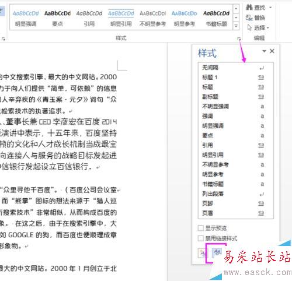Open the 样式 pane options dropdown arrow
The width and height of the screenshot is (292, 281).
pyautogui.click(x=264, y=51)
